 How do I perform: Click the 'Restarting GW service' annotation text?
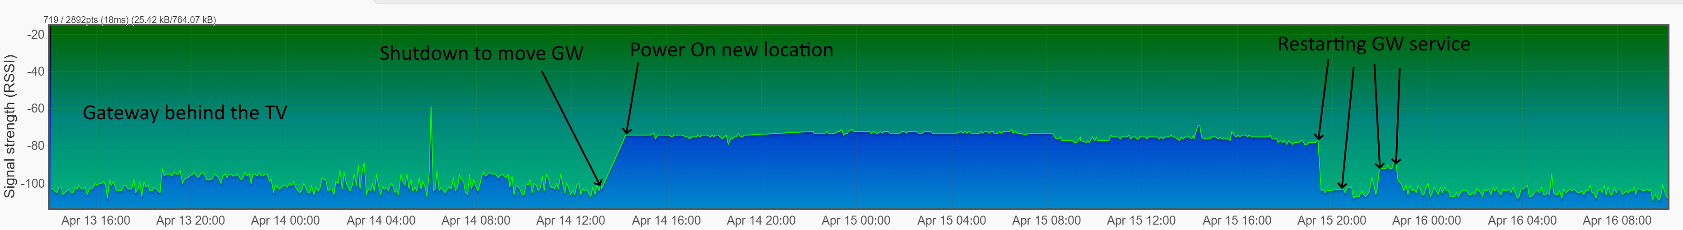click(1373, 44)
